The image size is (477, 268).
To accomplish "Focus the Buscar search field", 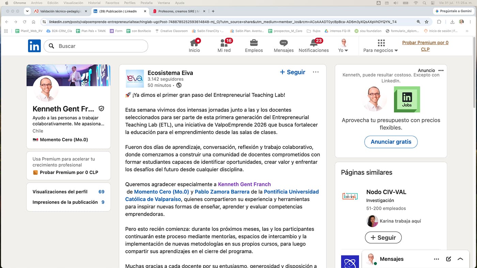I will 96,46.
